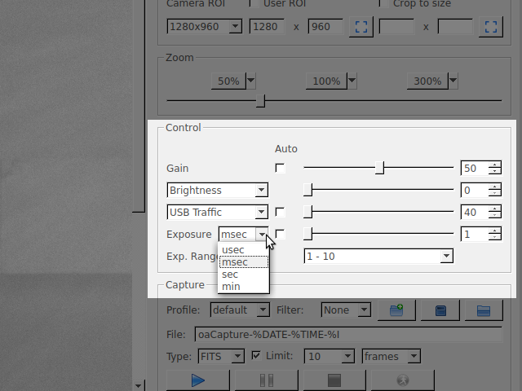Click the USB Traffic spinbox showing 40

click(x=480, y=212)
